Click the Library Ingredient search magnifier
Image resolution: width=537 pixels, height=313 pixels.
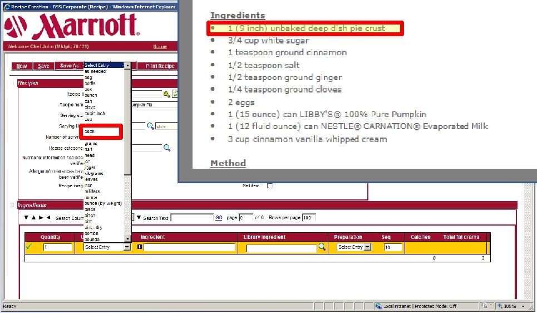(322, 247)
